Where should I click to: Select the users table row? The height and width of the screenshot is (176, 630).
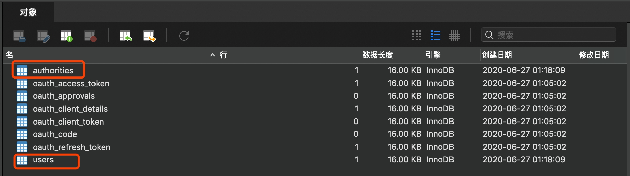[x=43, y=160]
